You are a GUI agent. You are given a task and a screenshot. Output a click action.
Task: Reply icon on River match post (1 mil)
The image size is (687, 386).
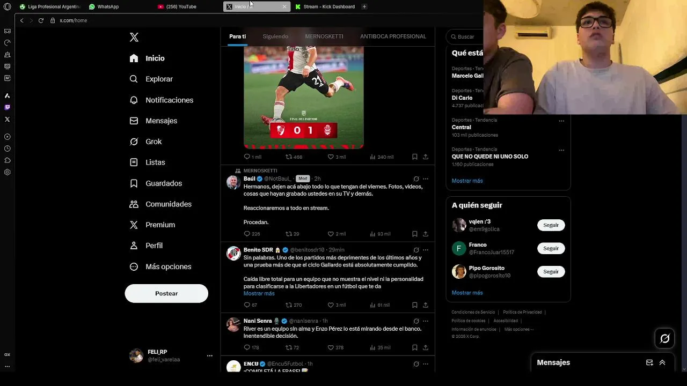[x=247, y=157]
